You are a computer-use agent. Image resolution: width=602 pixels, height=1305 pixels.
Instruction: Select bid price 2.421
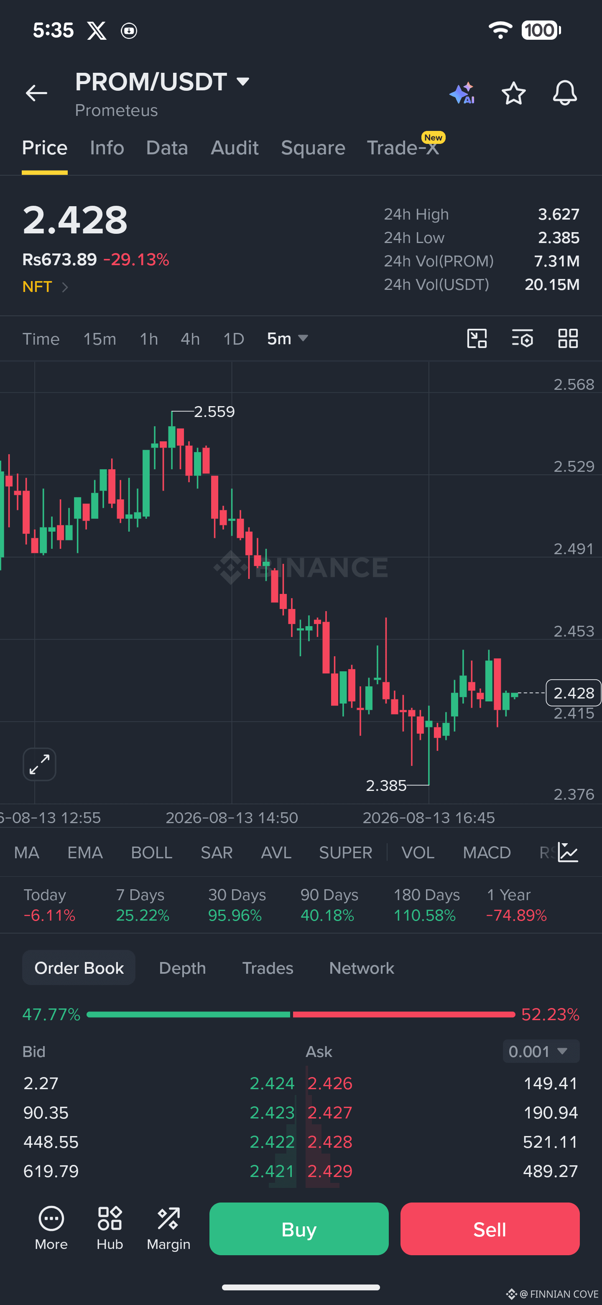[272, 1171]
